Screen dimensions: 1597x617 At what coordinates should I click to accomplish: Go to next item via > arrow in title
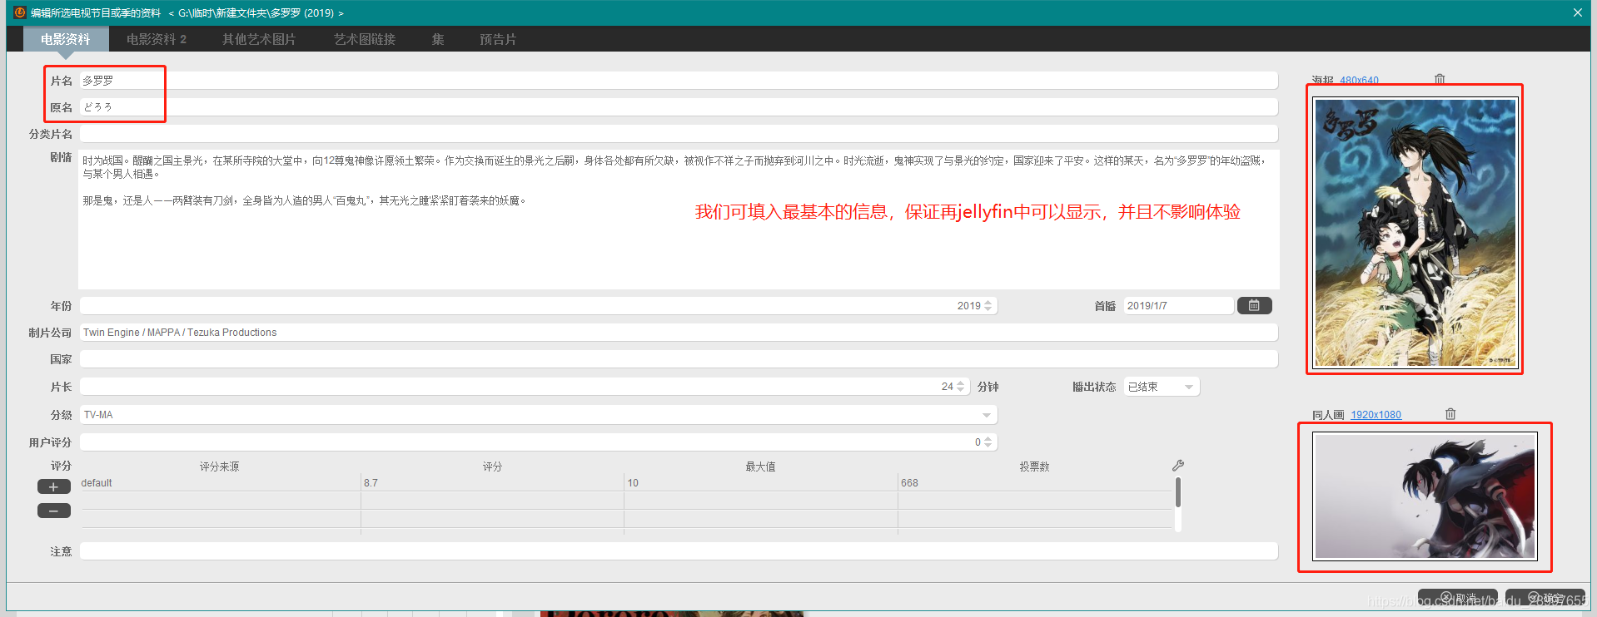[x=341, y=13]
